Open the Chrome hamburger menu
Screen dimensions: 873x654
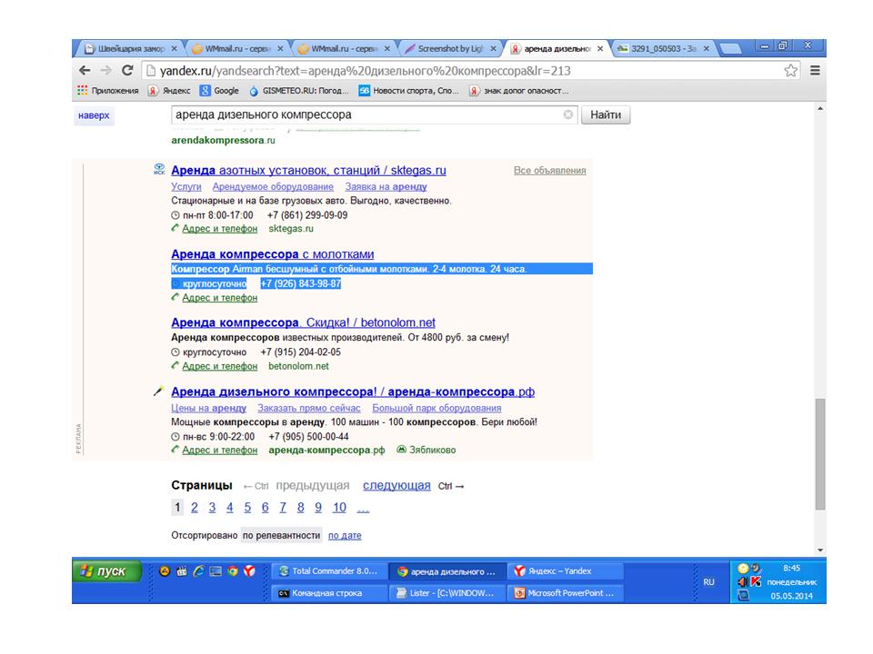tap(815, 71)
